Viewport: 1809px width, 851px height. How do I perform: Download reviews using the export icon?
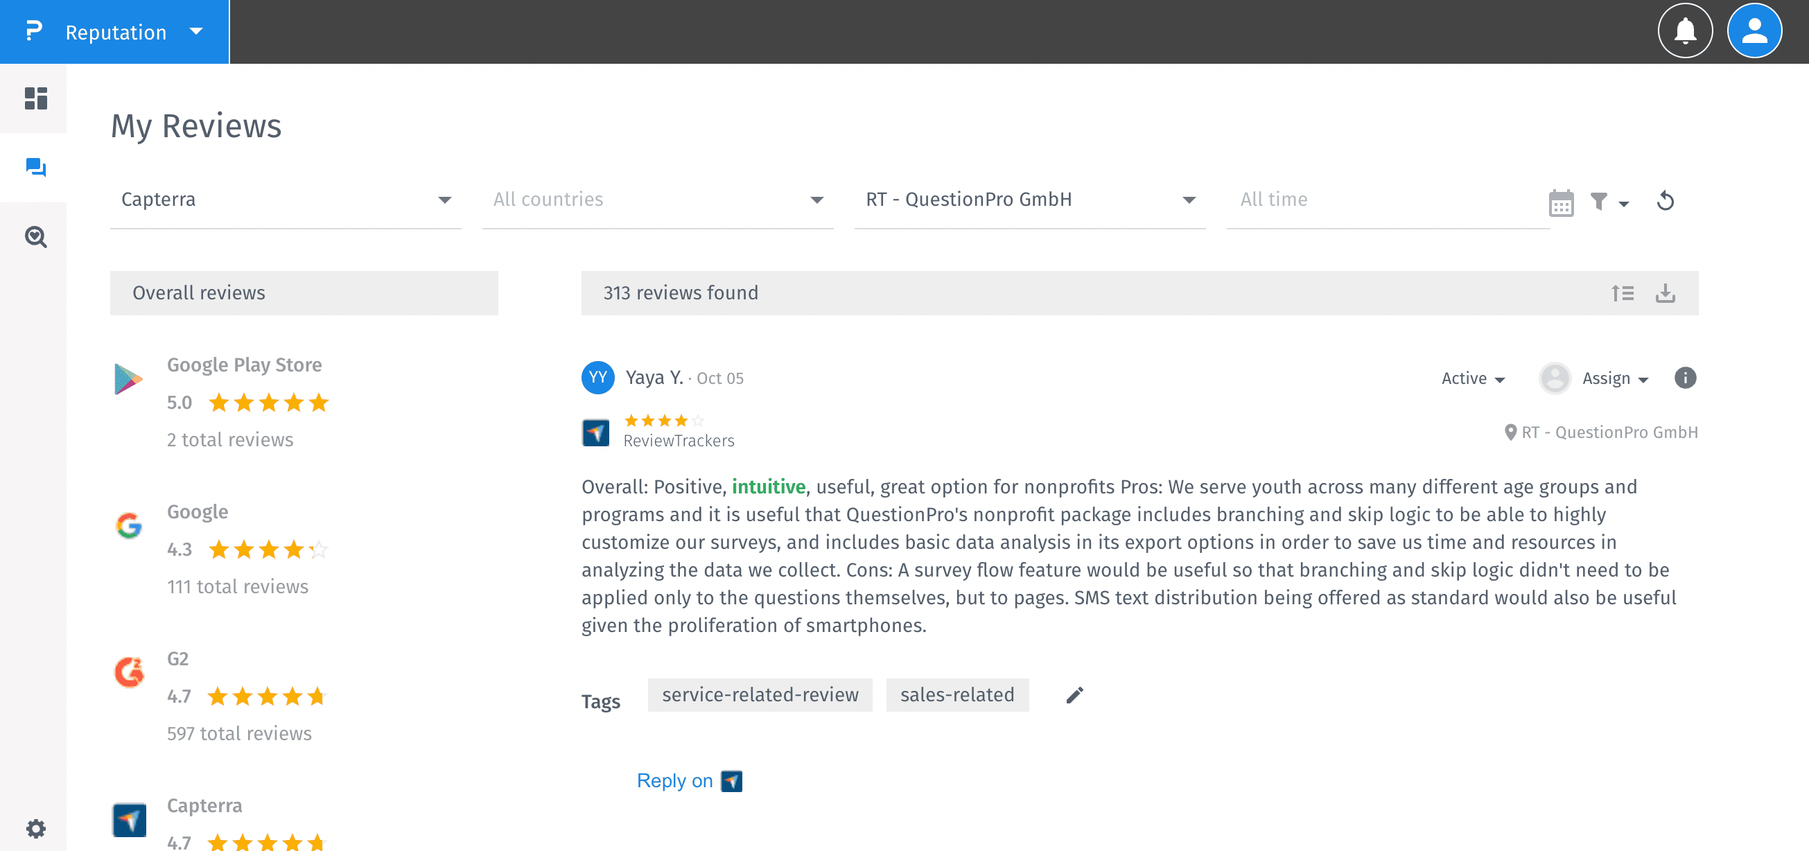1665,293
